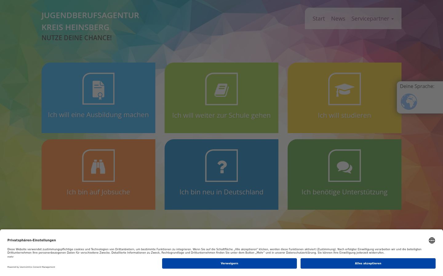Select 'Ich will studieren' label

pos(345,115)
